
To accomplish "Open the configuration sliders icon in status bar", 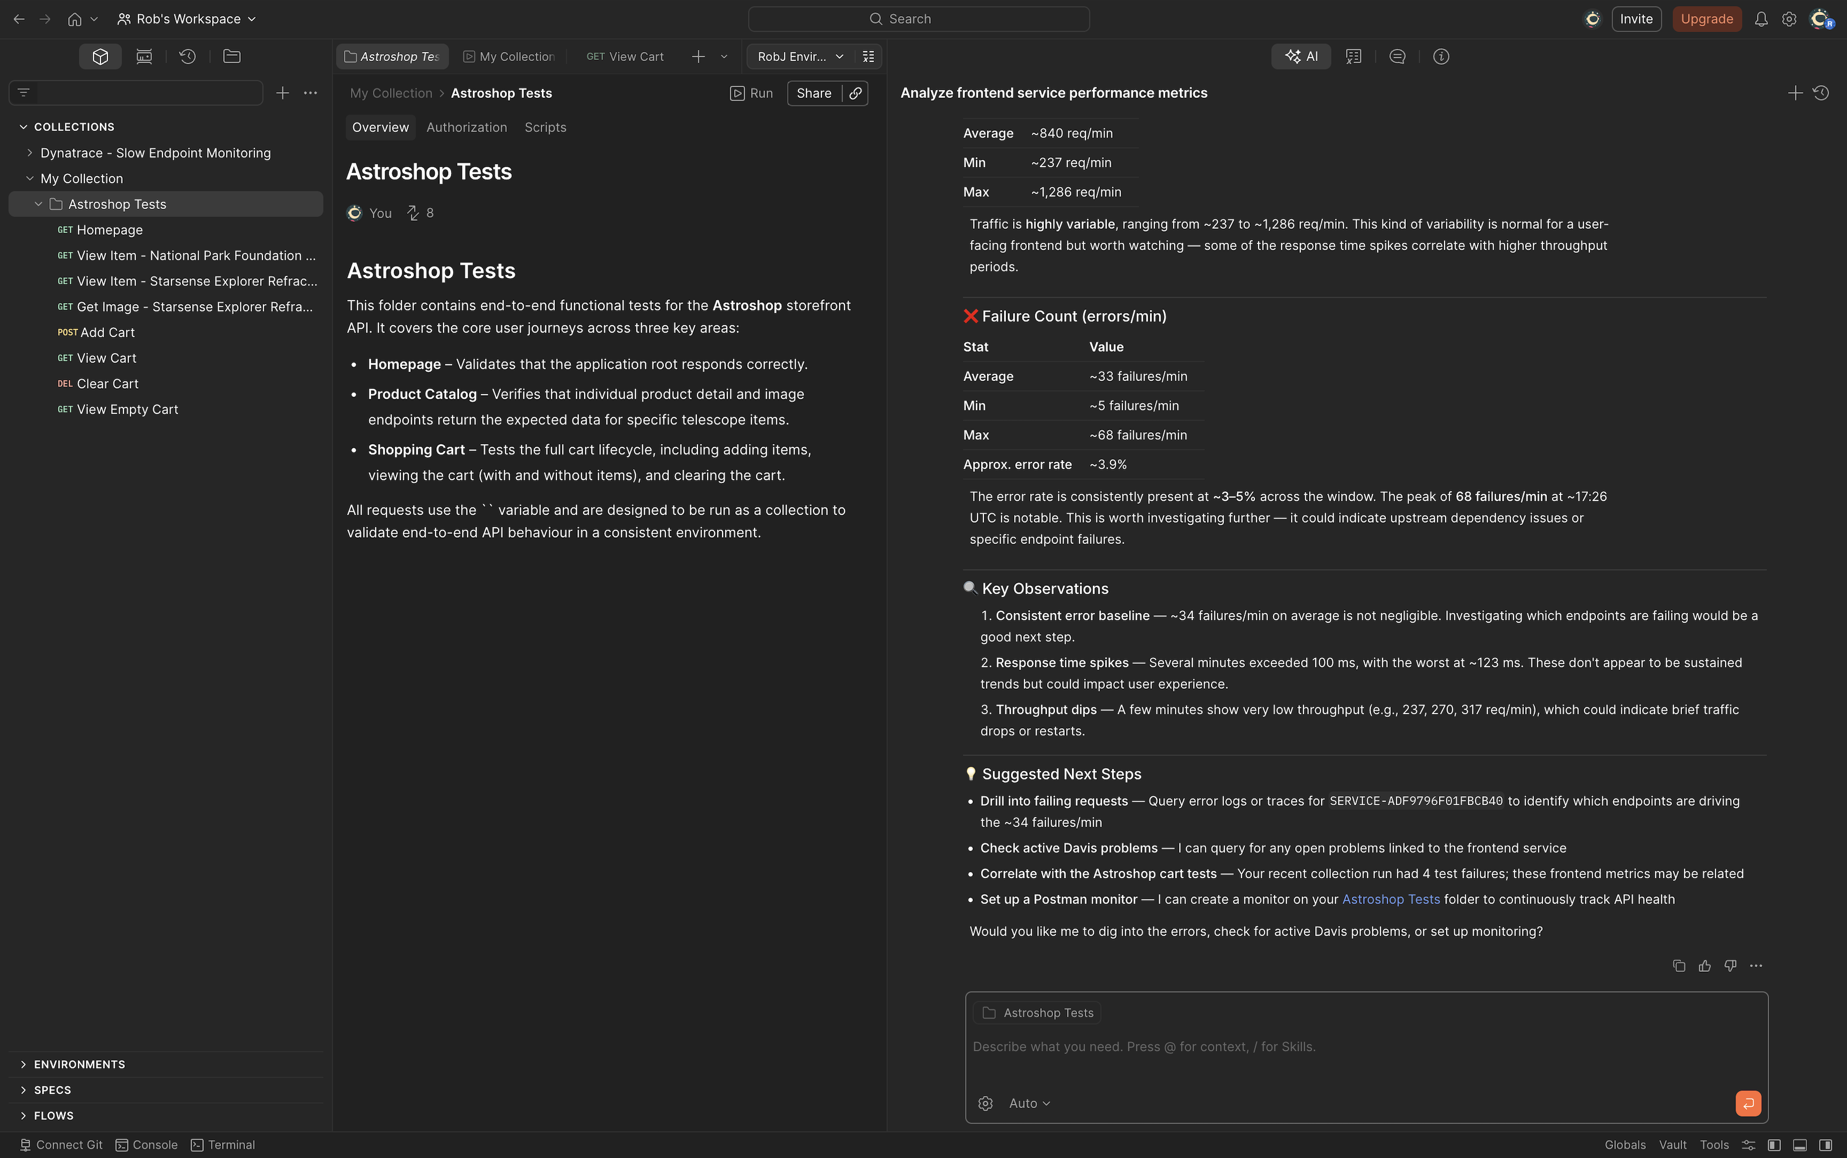I will click(x=1748, y=1144).
